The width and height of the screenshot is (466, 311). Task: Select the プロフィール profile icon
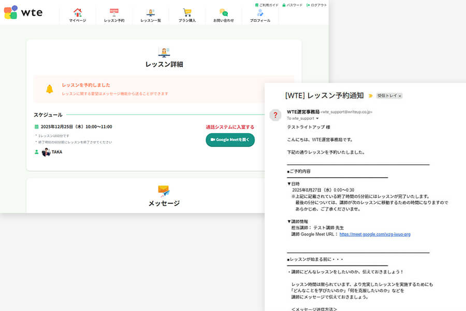click(260, 11)
